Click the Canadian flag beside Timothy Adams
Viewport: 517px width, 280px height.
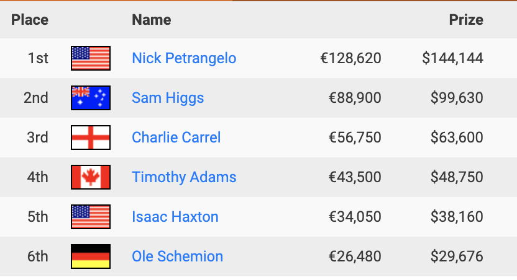pos(91,177)
